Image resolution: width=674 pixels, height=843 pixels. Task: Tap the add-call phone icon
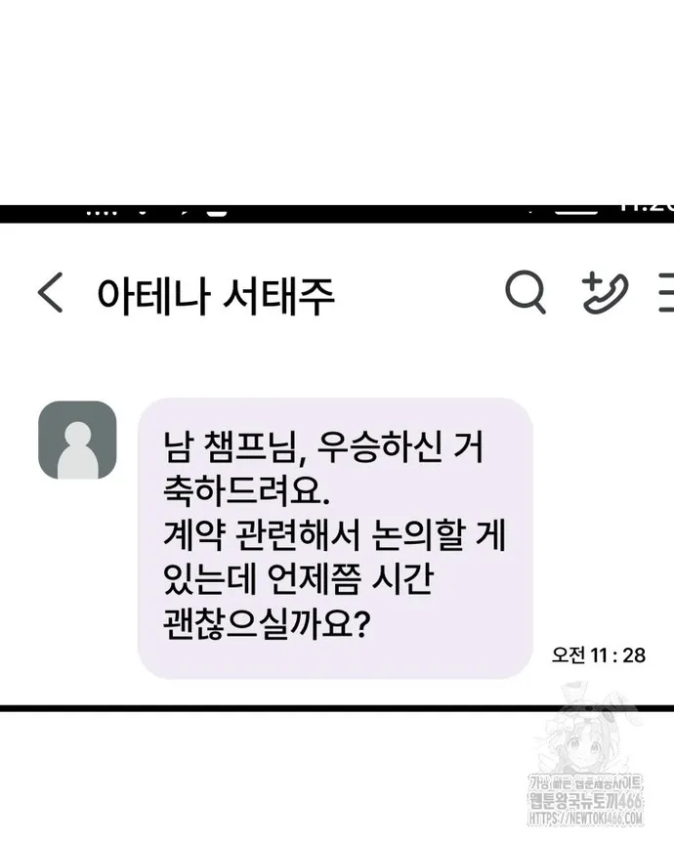pyautogui.click(x=606, y=292)
